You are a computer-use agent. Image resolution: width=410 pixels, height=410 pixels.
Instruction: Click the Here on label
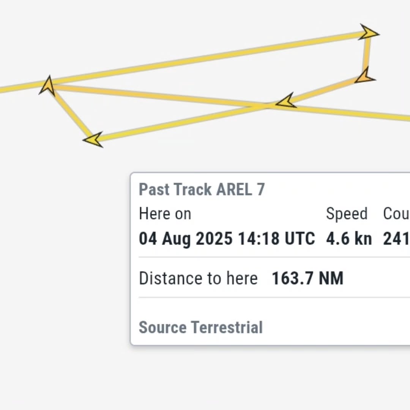(x=165, y=214)
